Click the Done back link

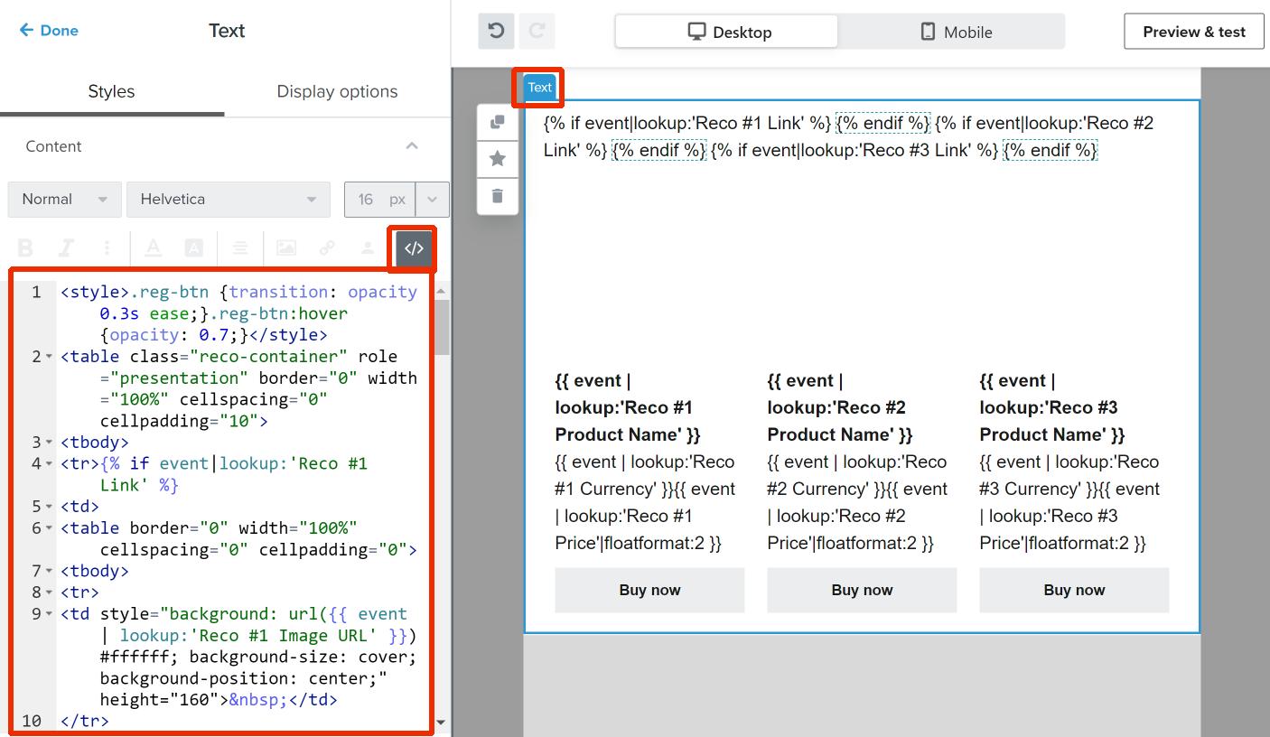click(49, 31)
